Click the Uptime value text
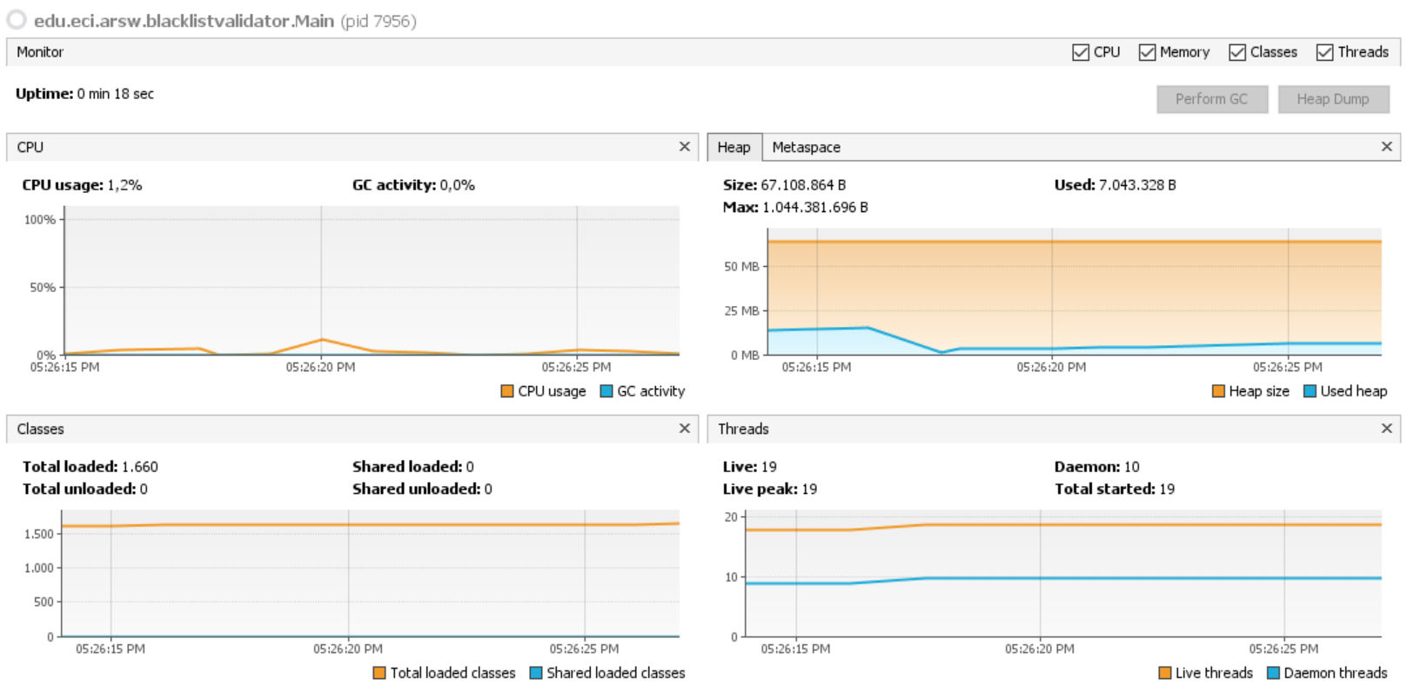The height and width of the screenshot is (692, 1407). click(x=115, y=94)
